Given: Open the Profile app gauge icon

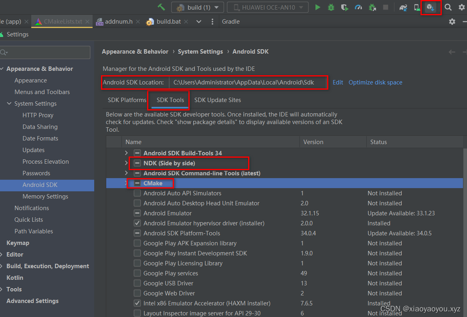Looking at the screenshot, I should tap(358, 7).
